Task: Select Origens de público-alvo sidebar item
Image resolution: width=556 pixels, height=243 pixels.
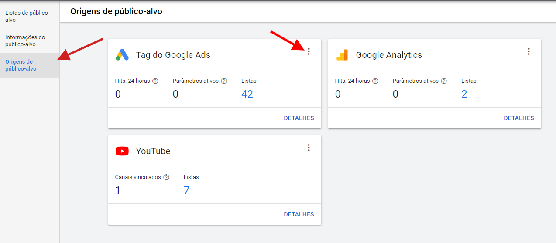Action: (21, 65)
